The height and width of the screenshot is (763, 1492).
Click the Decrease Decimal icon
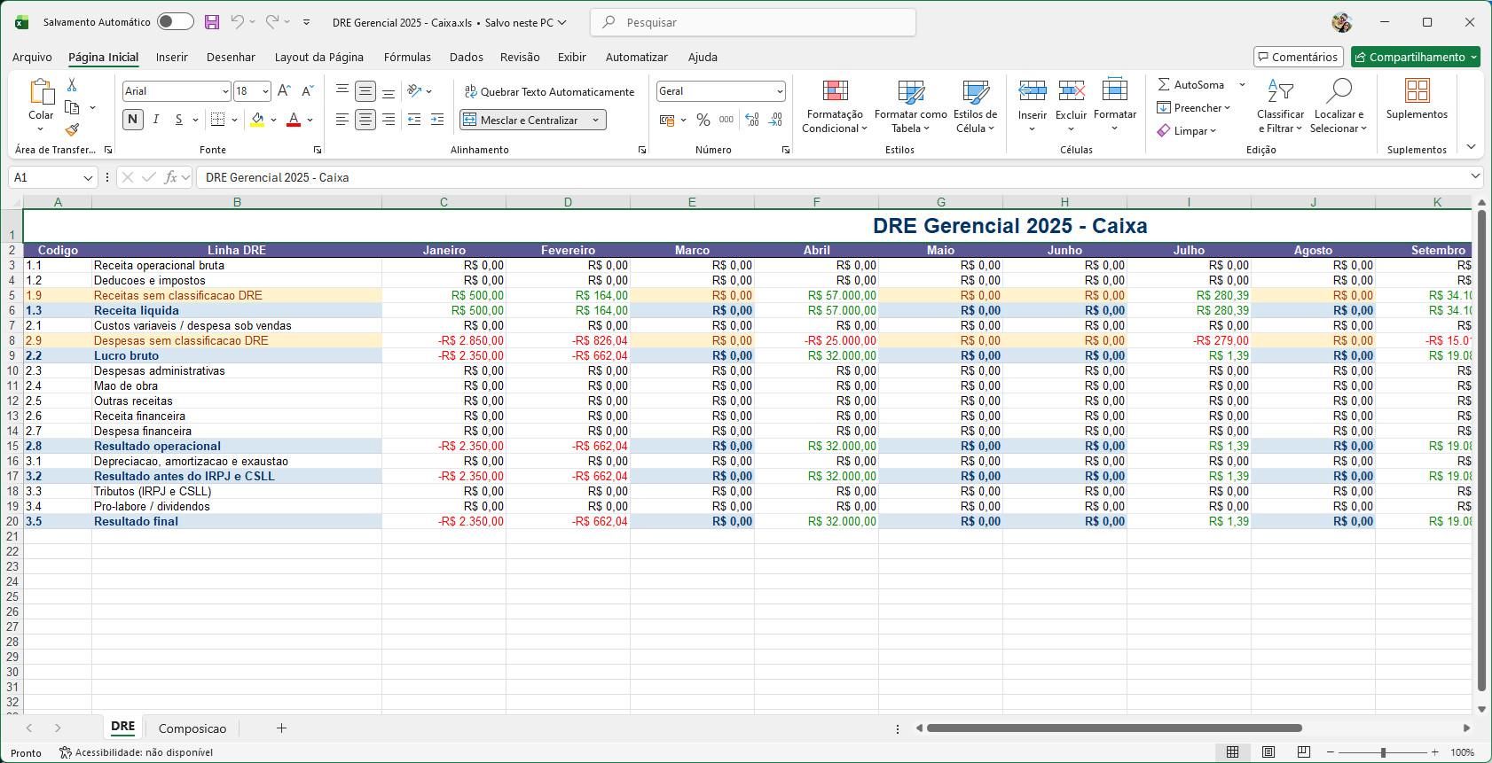[775, 120]
